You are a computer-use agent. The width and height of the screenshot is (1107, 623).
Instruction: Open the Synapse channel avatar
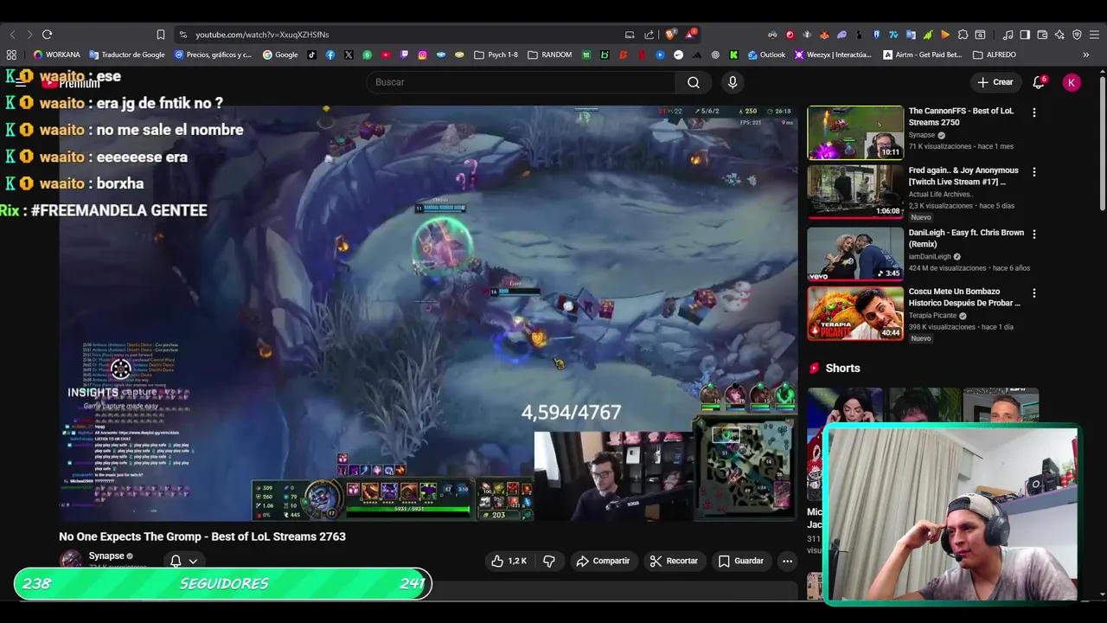coord(71,559)
